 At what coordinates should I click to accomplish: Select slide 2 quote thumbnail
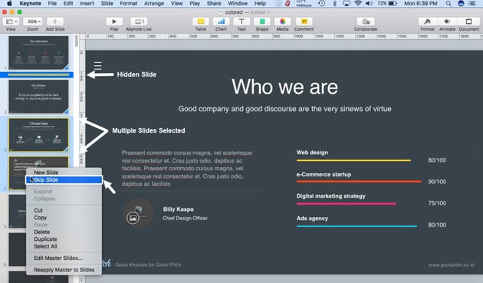tap(38, 97)
